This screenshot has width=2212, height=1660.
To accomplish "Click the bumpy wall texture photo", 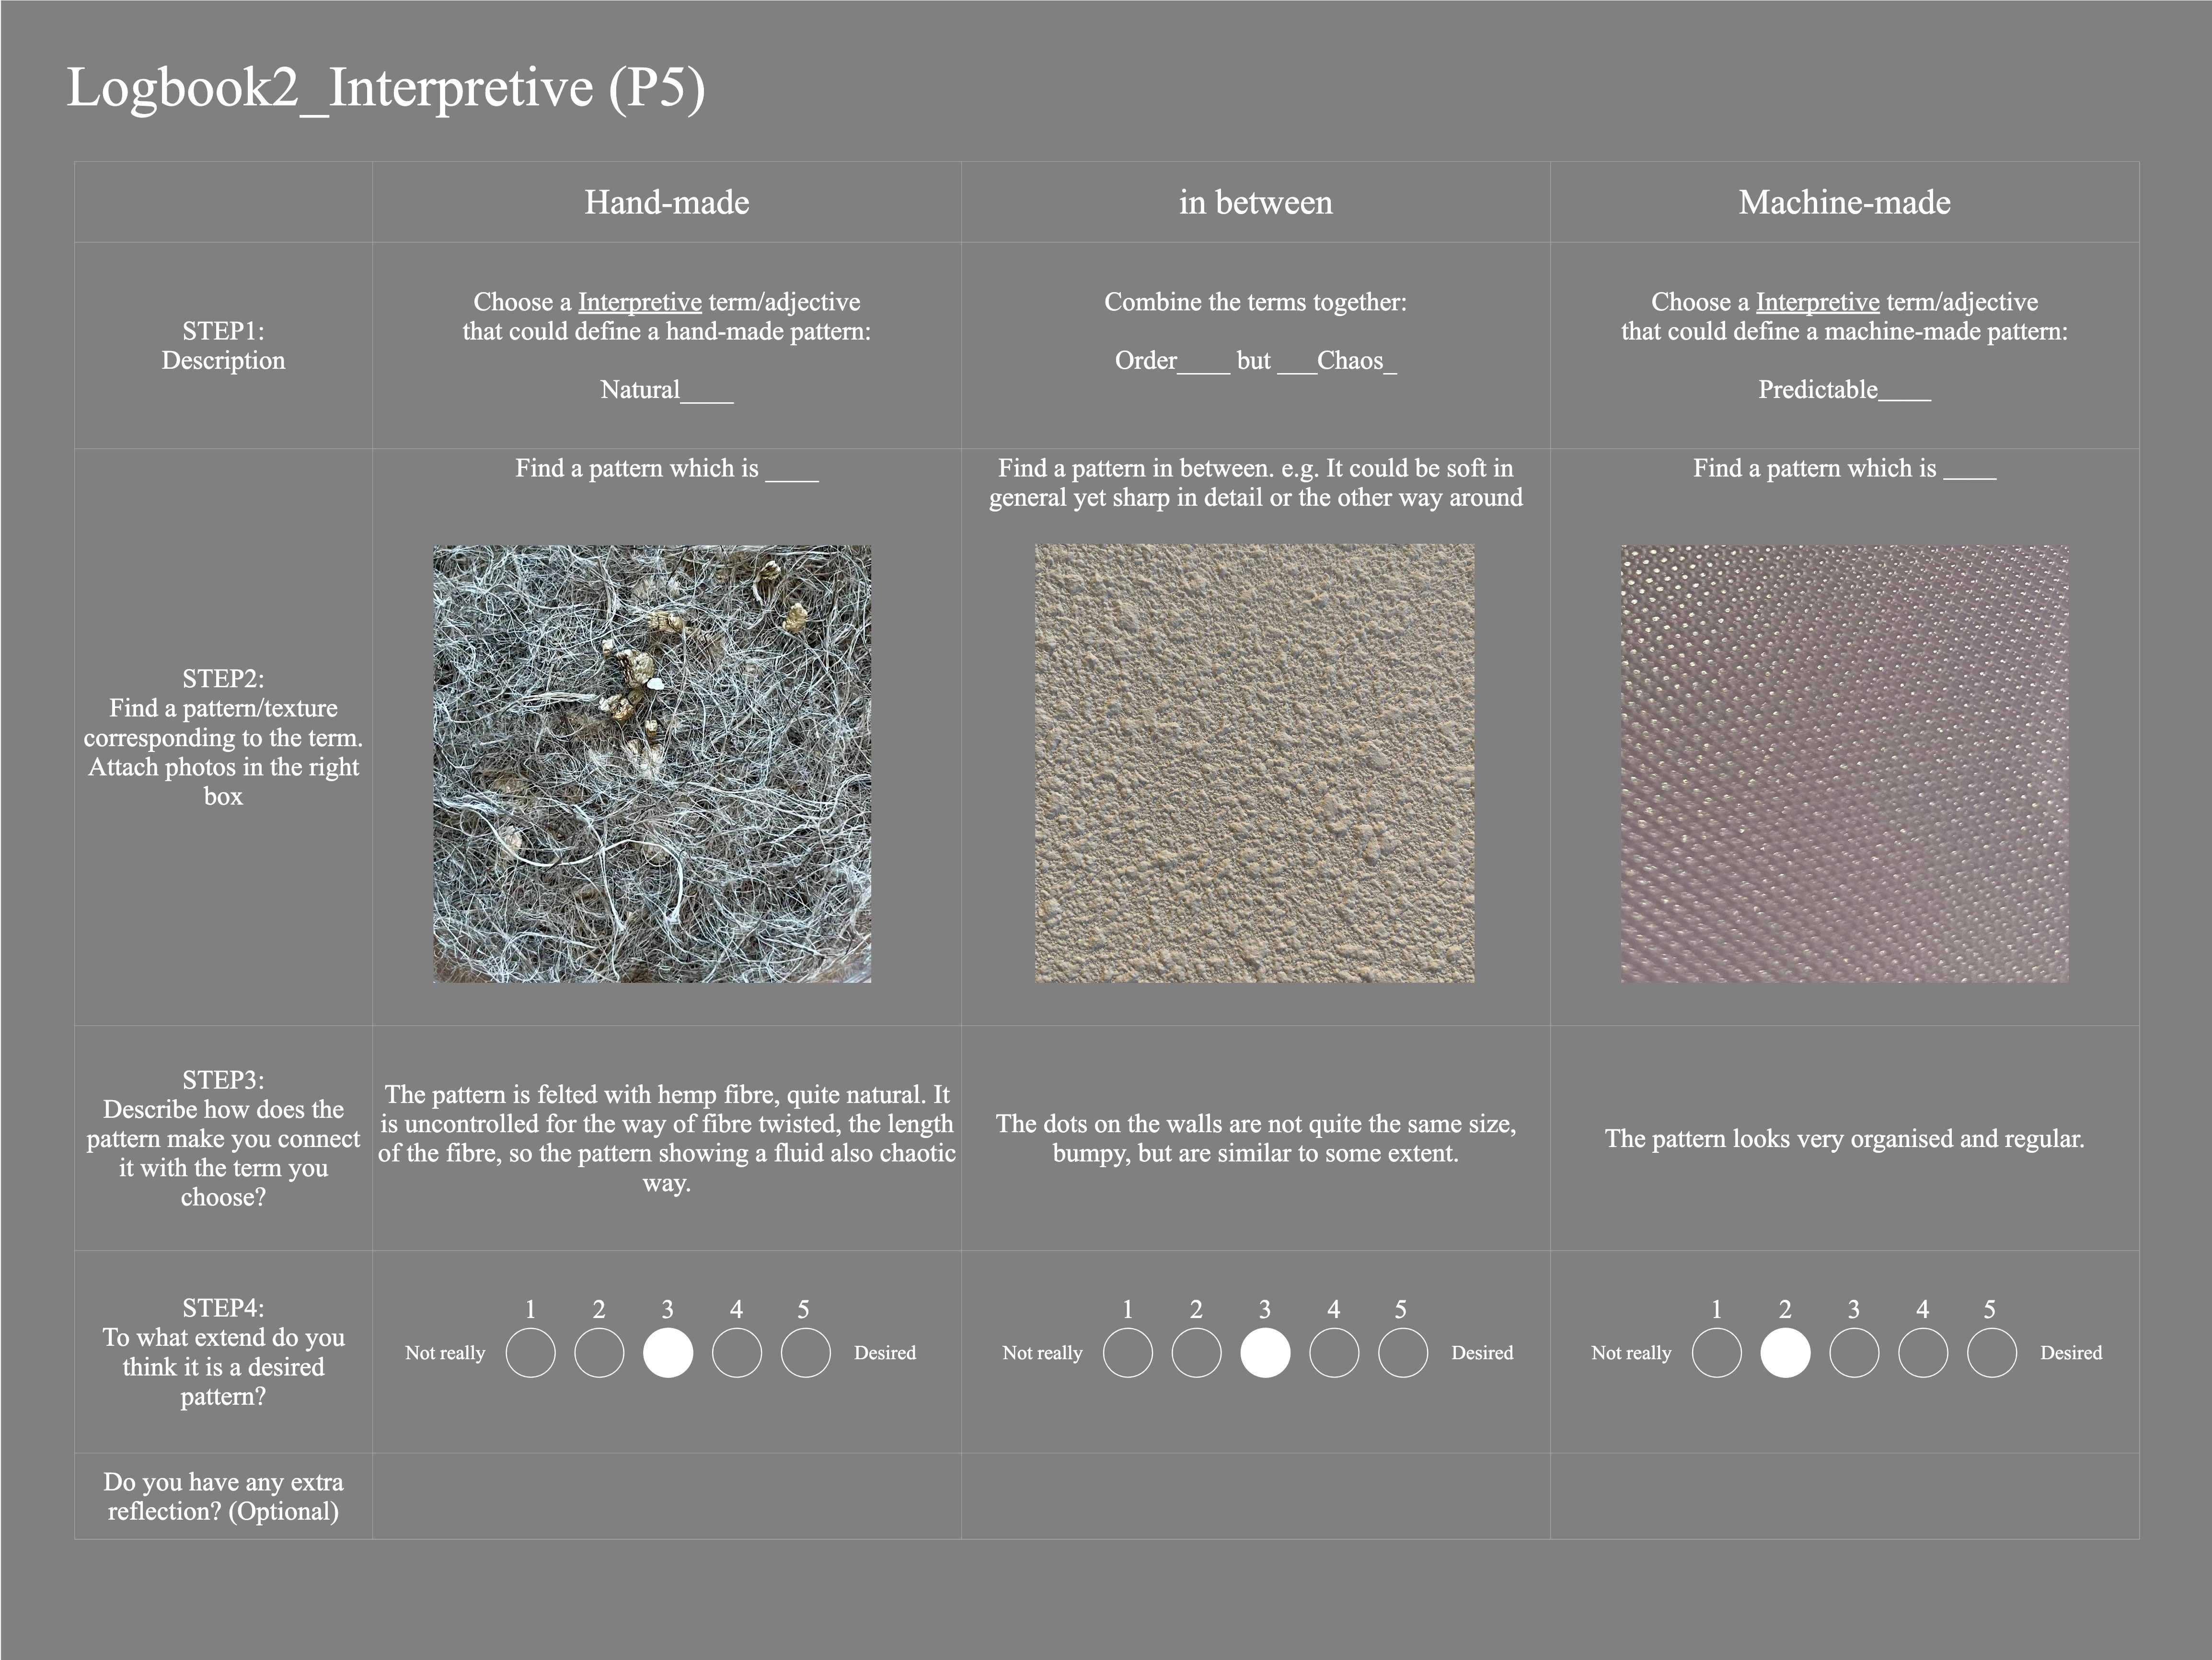I will tap(1254, 763).
